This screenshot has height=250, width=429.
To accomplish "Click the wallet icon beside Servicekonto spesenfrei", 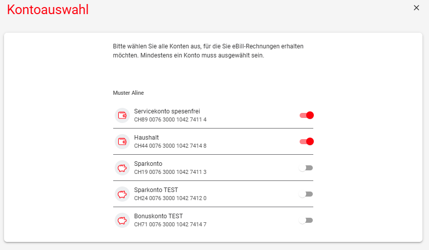I will [x=122, y=115].
